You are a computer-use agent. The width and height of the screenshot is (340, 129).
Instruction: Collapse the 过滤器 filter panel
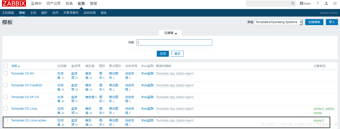(x=170, y=33)
